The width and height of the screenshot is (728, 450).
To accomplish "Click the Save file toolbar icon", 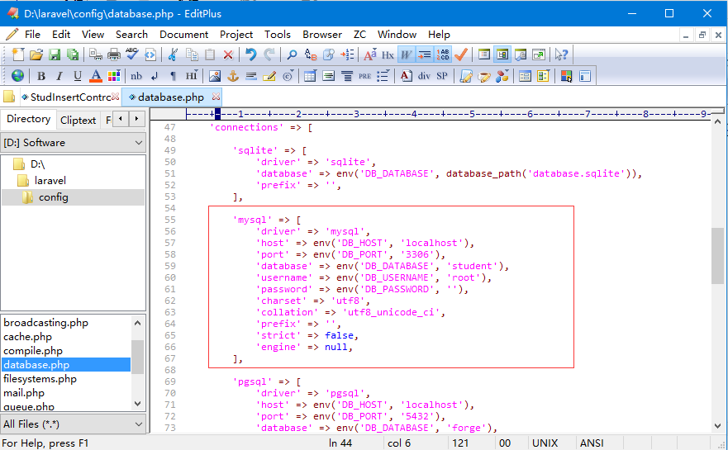I will tap(55, 54).
